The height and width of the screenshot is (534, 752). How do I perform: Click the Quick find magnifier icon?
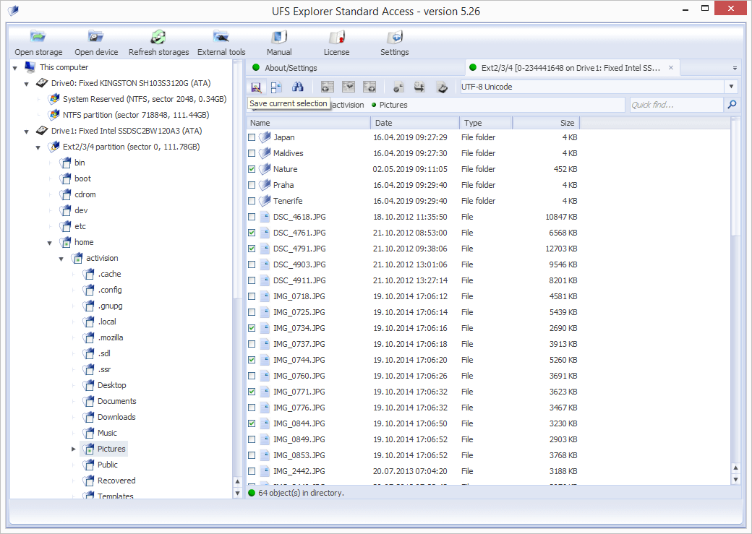click(x=732, y=105)
